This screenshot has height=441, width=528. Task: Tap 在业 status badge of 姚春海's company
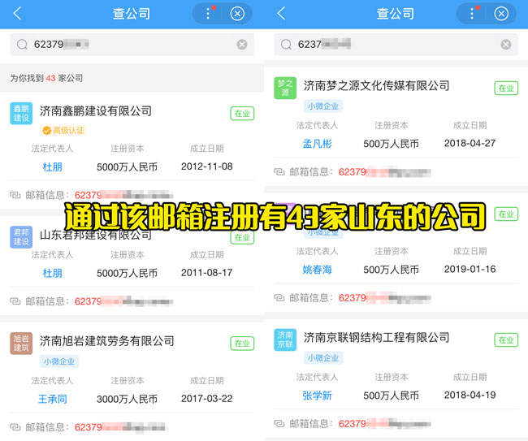506,214
